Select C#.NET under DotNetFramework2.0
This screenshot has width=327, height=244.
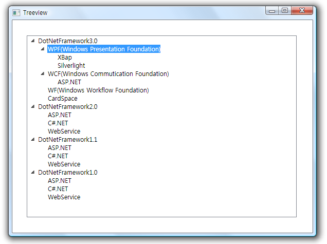(58, 123)
